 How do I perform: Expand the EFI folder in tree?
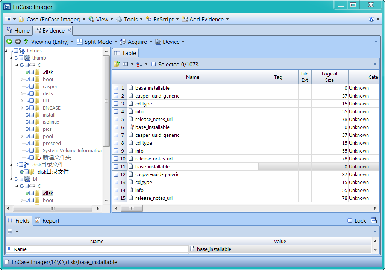22,101
